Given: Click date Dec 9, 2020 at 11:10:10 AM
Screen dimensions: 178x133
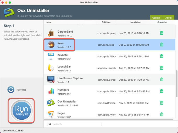Looking at the screenshot, I should [x=134, y=45].
